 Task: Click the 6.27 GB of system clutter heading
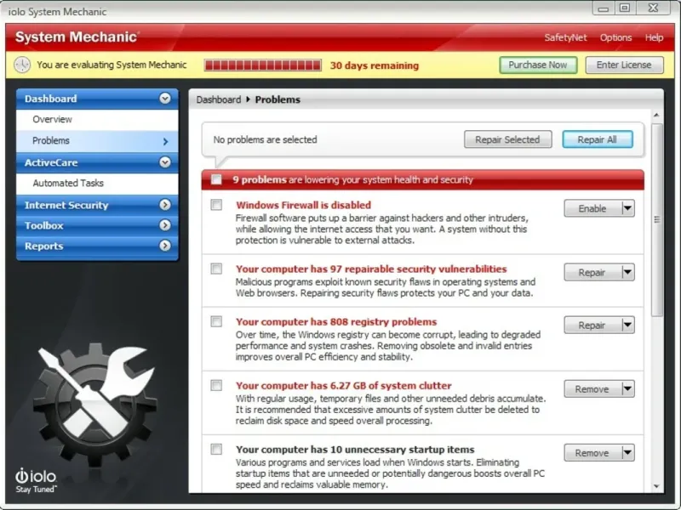[344, 386]
